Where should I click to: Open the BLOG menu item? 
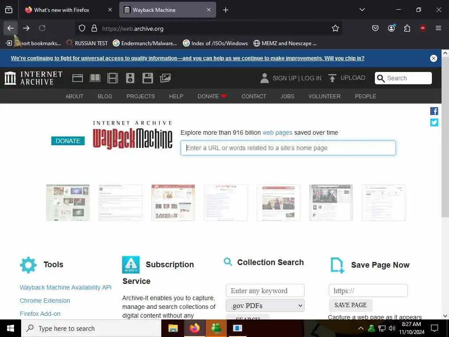click(x=105, y=96)
